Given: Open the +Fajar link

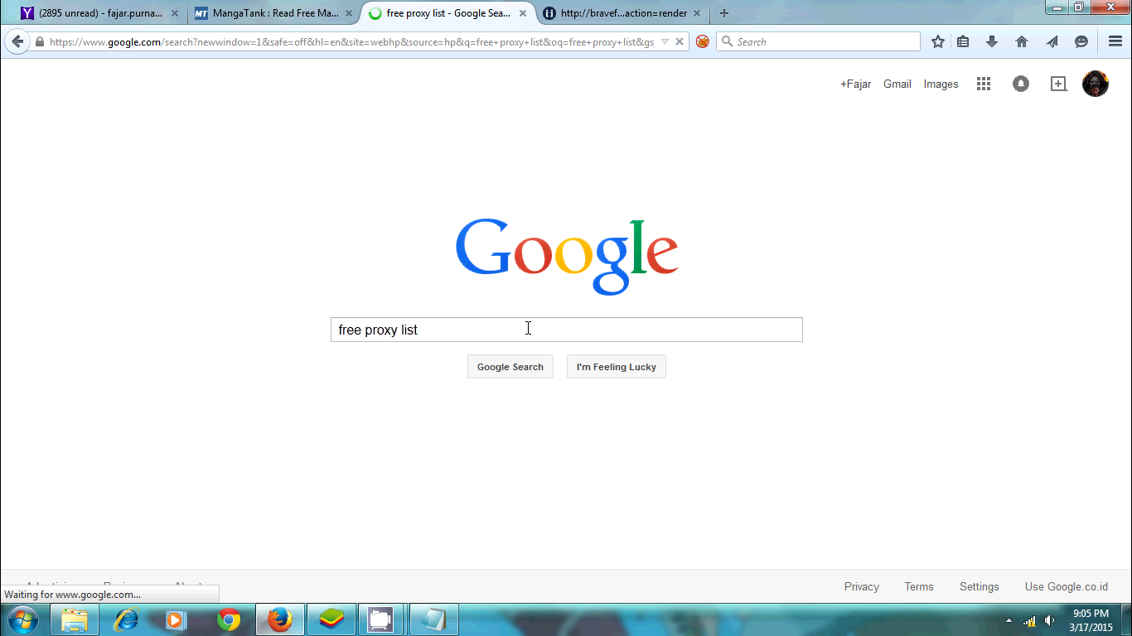Looking at the screenshot, I should point(855,84).
